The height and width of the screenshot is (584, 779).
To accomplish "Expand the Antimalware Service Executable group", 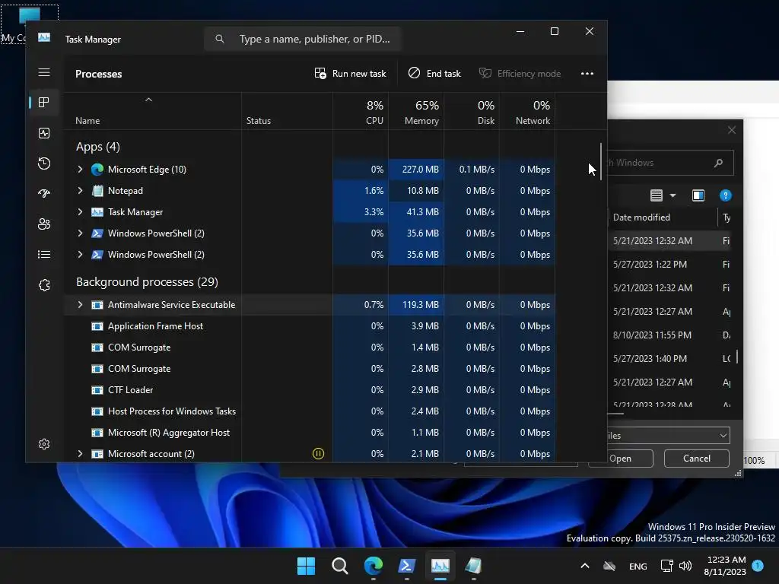I will point(80,304).
